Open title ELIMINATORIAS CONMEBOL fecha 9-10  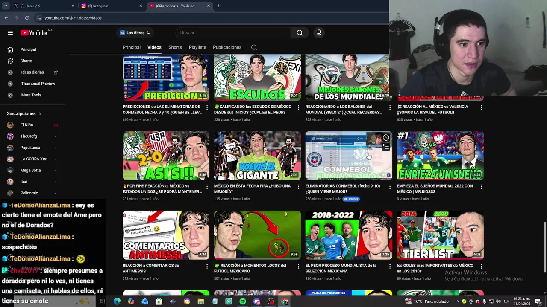(343, 189)
